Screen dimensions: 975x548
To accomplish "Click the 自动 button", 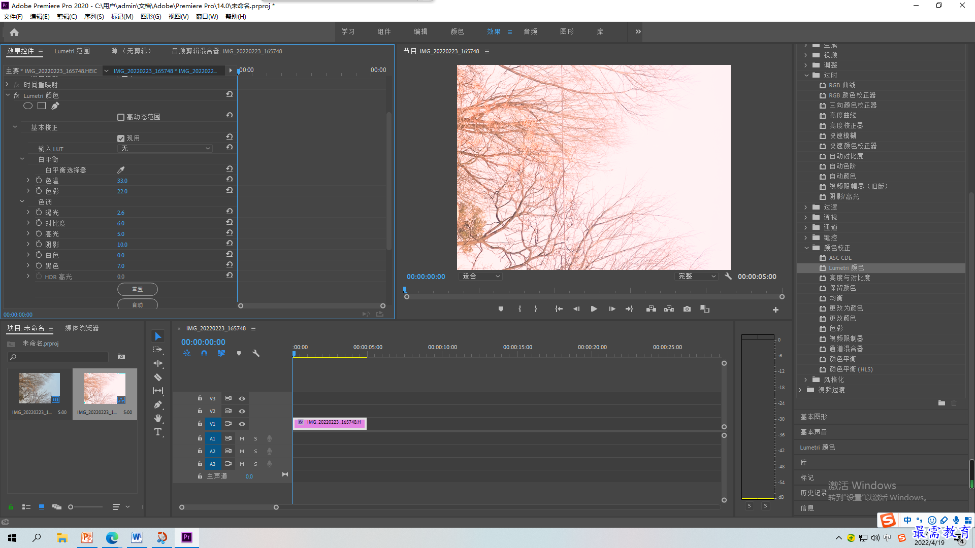I will 138,304.
